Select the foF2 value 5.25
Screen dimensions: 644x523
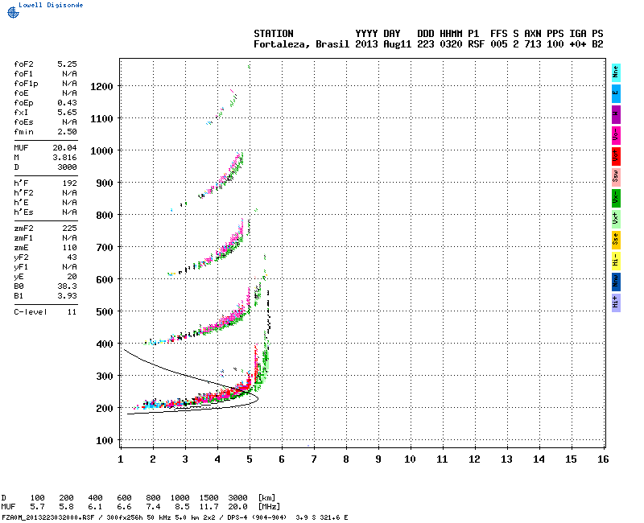[x=67, y=64]
